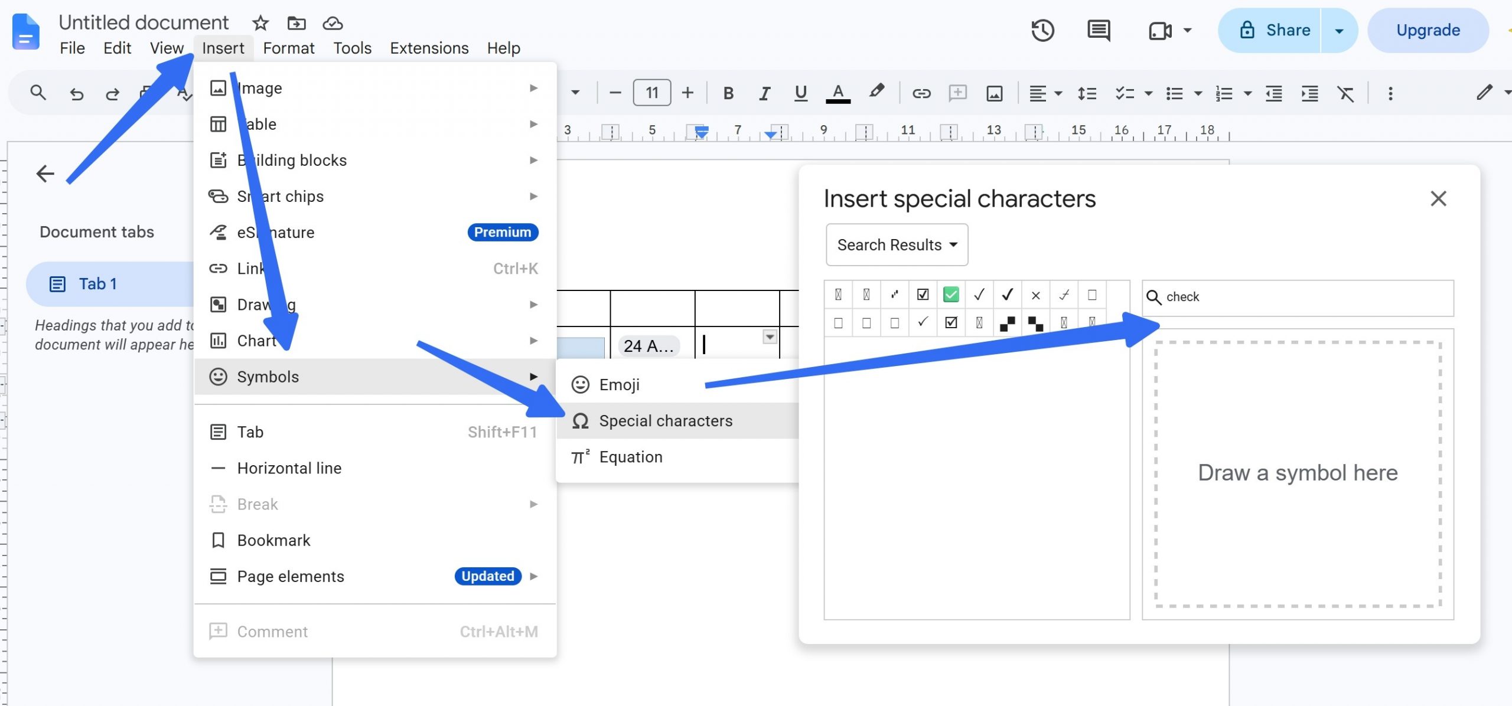
Task: Click inside the Draw a symbol area
Action: coord(1298,474)
